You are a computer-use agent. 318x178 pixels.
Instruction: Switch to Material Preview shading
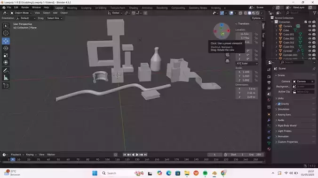pyautogui.click(x=254, y=13)
